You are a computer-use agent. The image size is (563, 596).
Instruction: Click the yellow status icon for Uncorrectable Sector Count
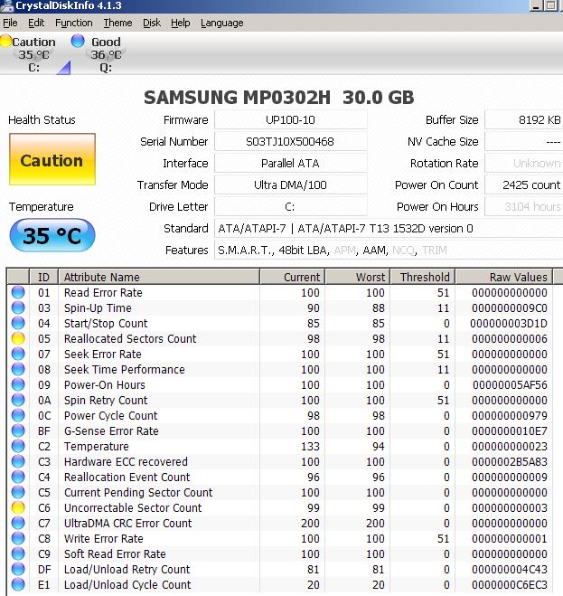(x=18, y=507)
